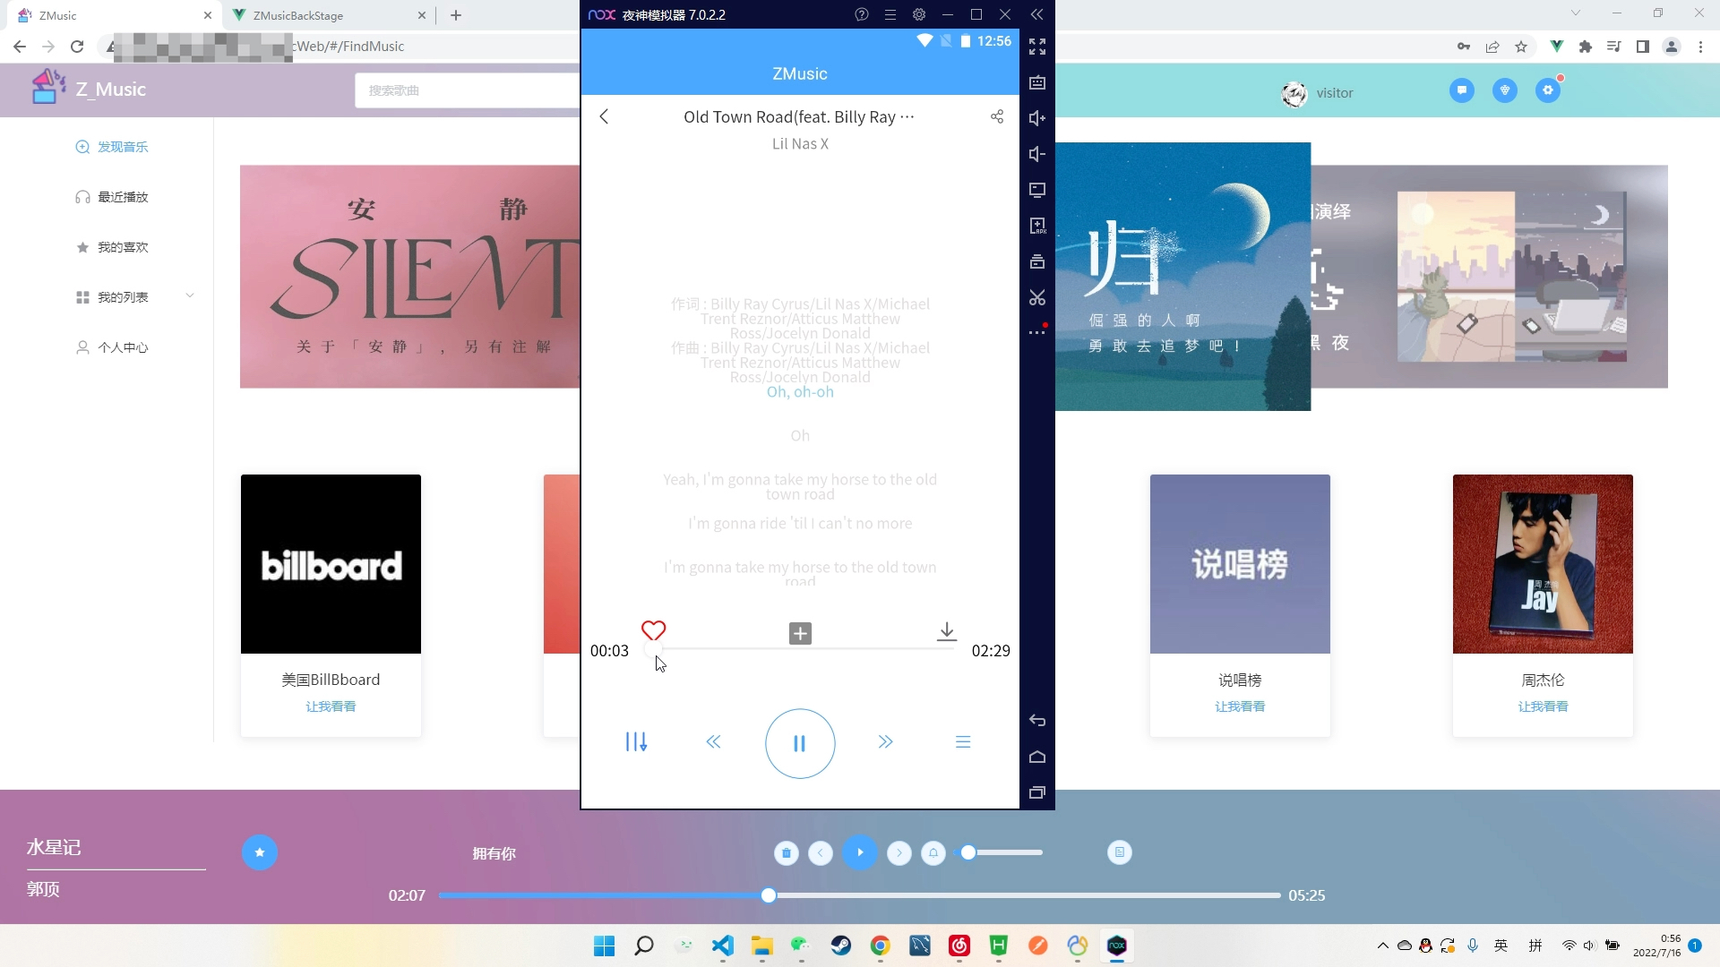Screen dimensions: 1720x967
Task: Open playlist icon in web player bar
Action: click(x=1120, y=852)
